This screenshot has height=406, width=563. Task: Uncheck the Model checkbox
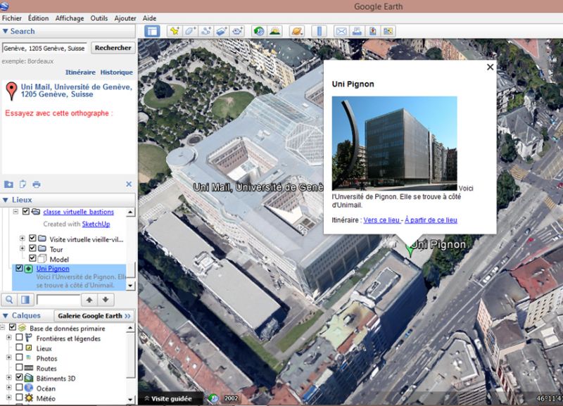32,258
